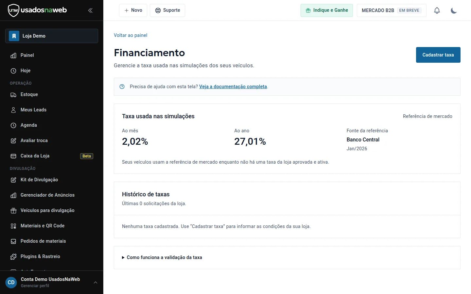
Task: Open Painel in the sidebar menu
Action: [52, 55]
